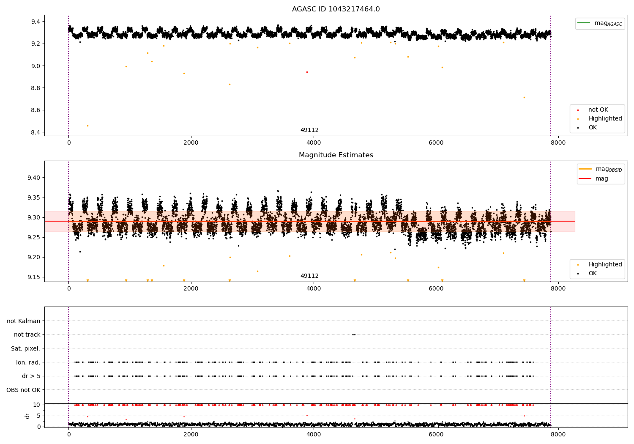Select 'Highlighted' legend text in the top plot
The image size is (634, 444).
click(605, 119)
